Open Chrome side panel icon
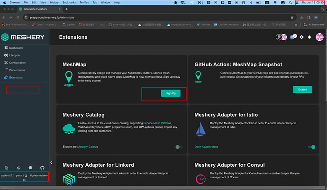 (309, 18)
